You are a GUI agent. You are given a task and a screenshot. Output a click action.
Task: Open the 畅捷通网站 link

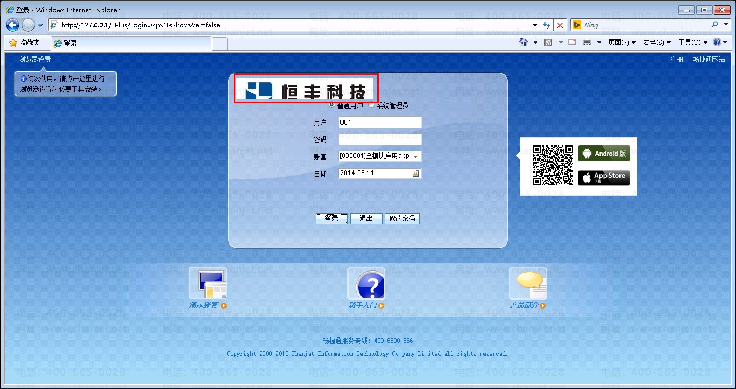(x=708, y=59)
